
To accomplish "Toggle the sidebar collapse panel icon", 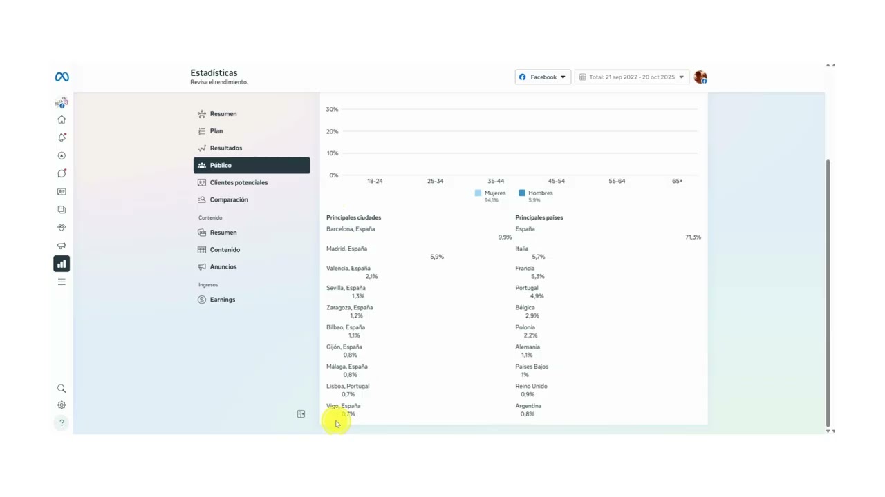I will point(301,414).
